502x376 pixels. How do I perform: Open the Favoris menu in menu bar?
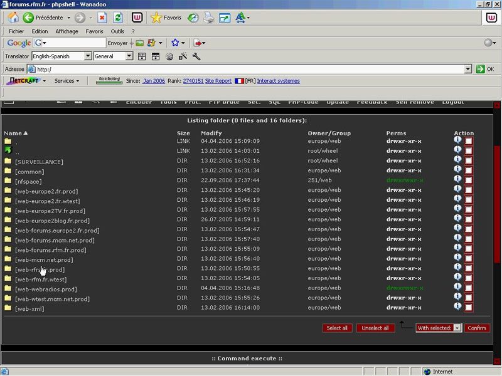(94, 31)
